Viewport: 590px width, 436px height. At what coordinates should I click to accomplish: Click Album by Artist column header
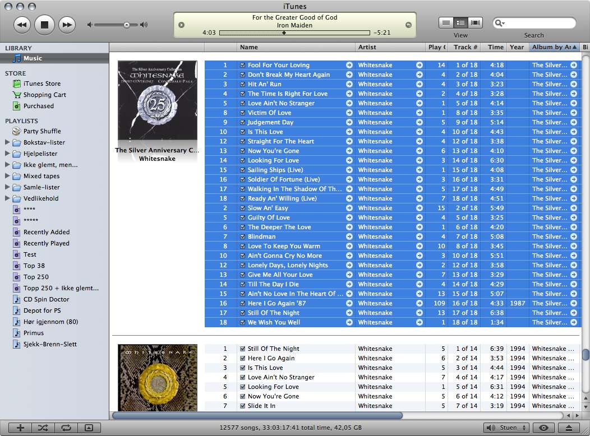554,47
